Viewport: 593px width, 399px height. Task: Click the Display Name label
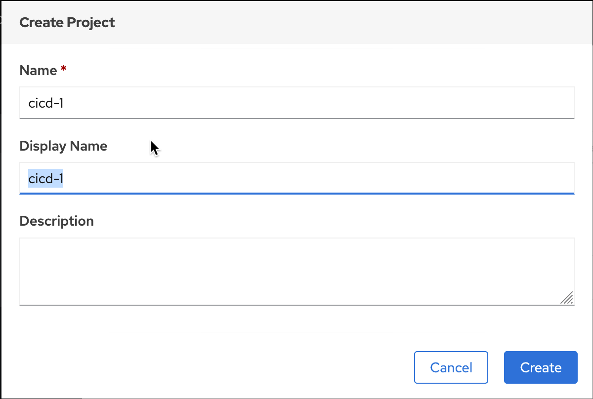pos(63,146)
